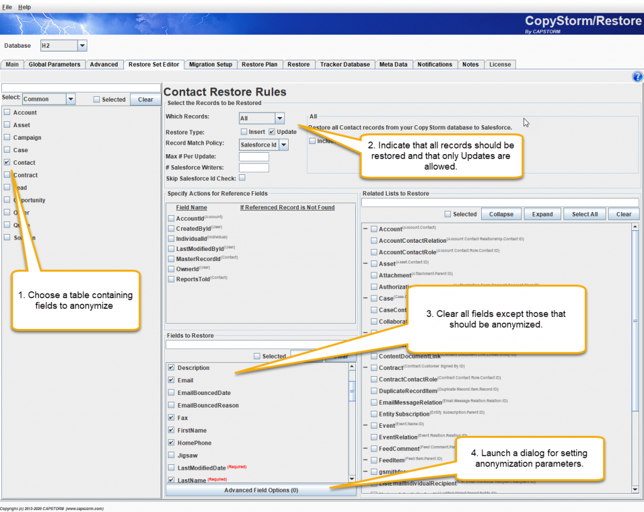644x512 pixels.
Task: Open the Which Records dropdown
Action: coord(280,118)
